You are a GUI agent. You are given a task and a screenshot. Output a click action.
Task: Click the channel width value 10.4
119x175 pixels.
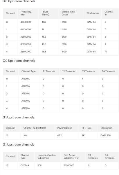[x=26, y=135]
